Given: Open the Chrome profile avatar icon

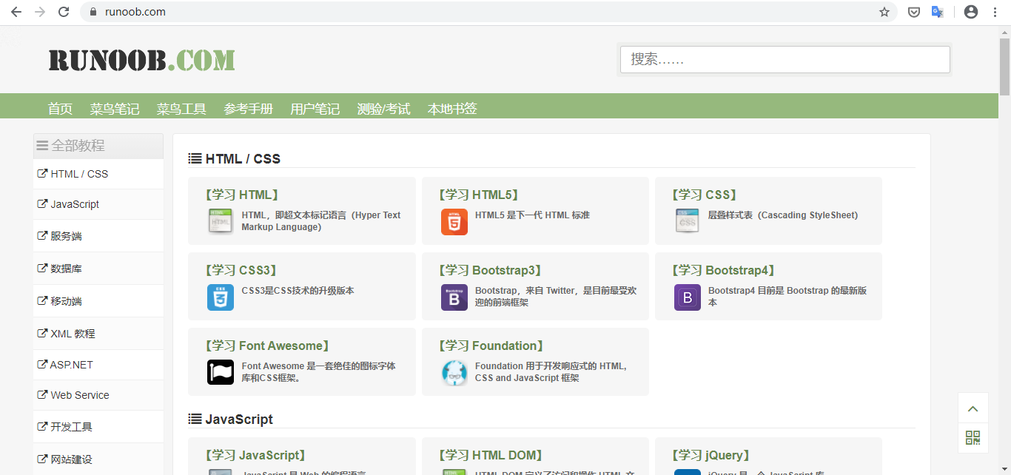Looking at the screenshot, I should coord(971,12).
